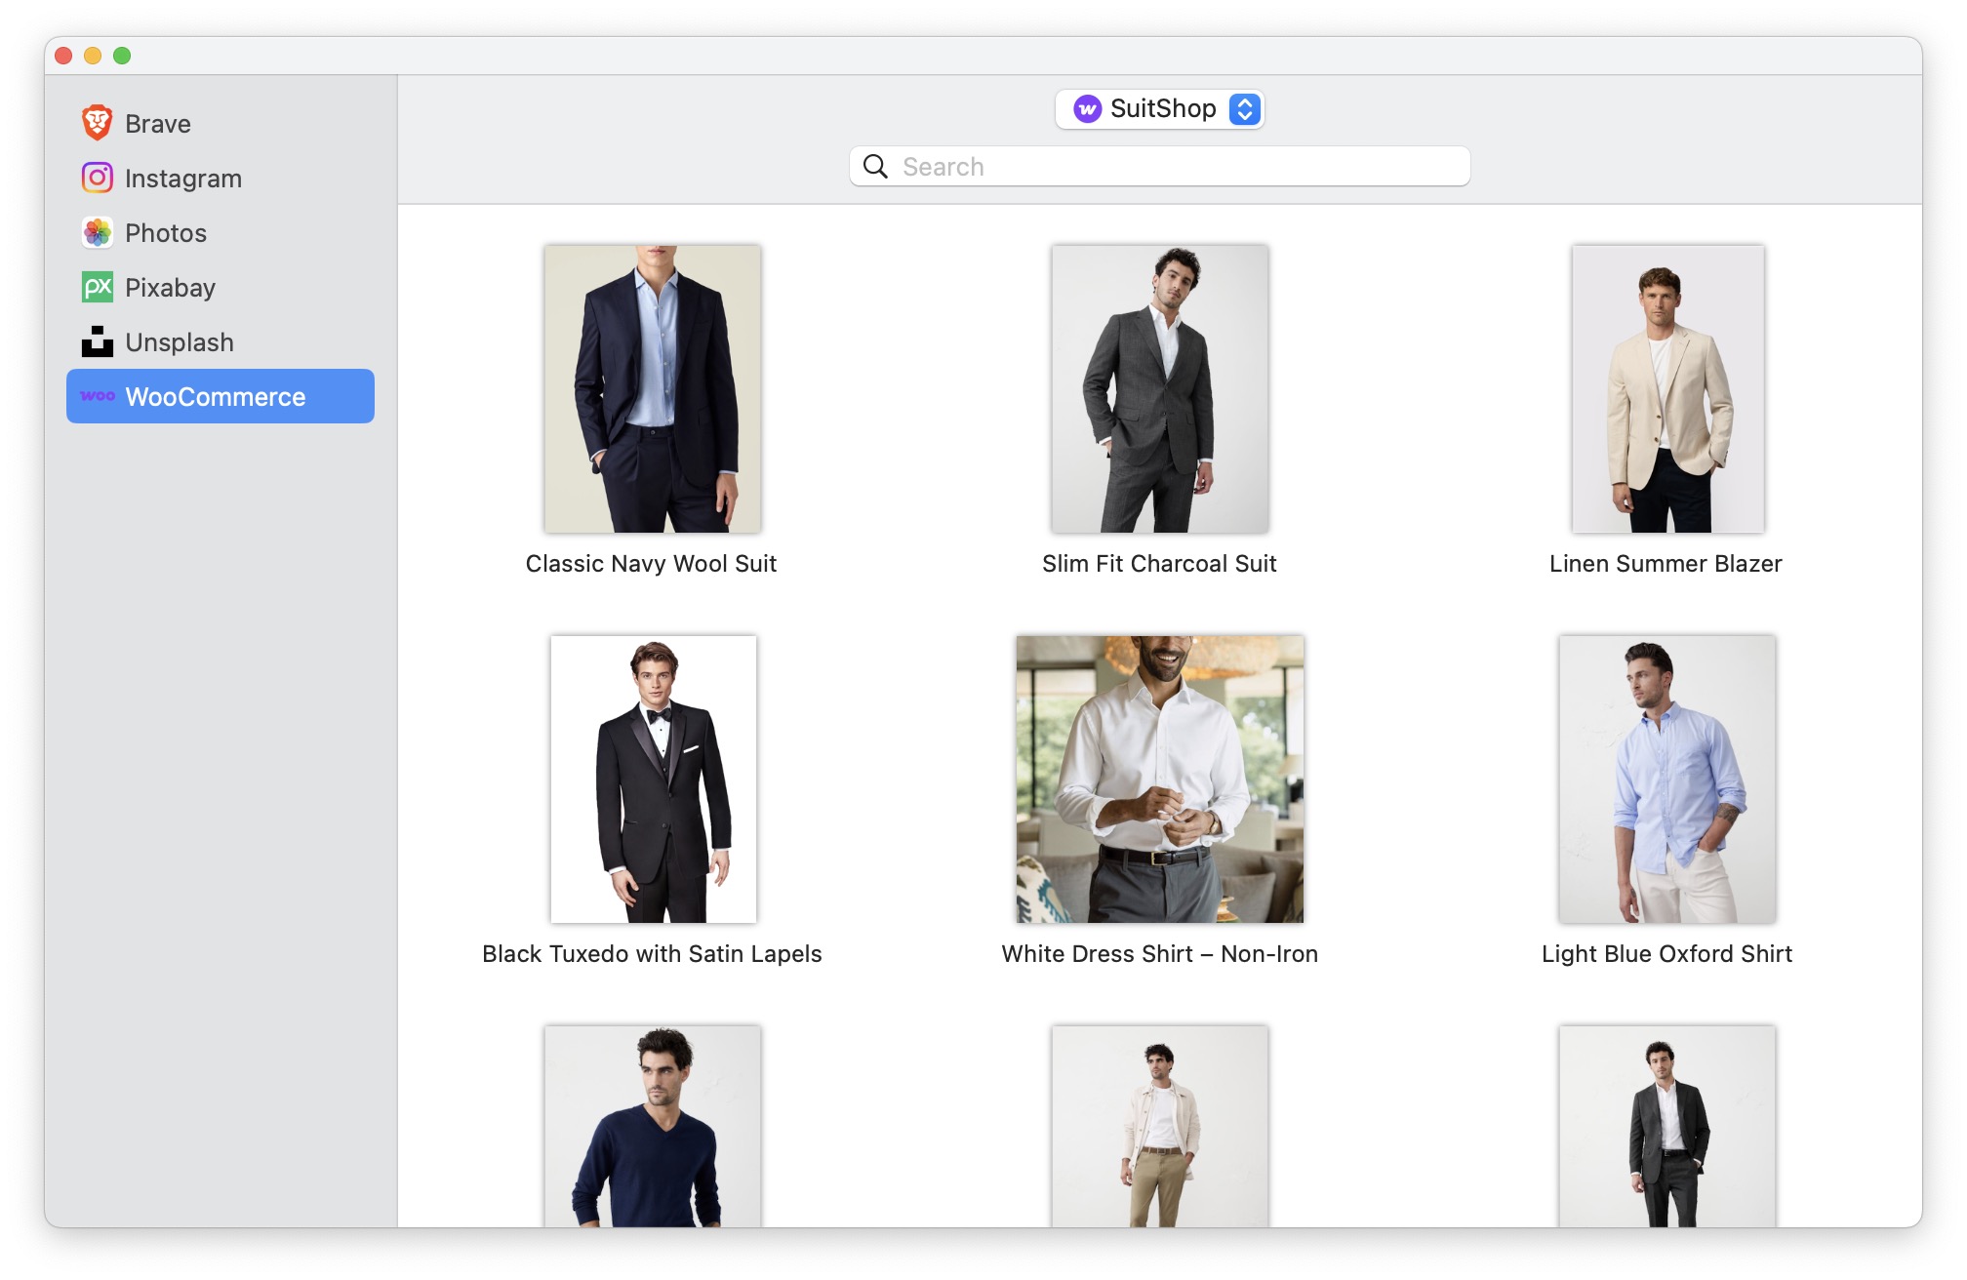Select the WooCommerce sidebar label
Image resolution: width=1967 pixels, height=1280 pixels.
click(216, 397)
